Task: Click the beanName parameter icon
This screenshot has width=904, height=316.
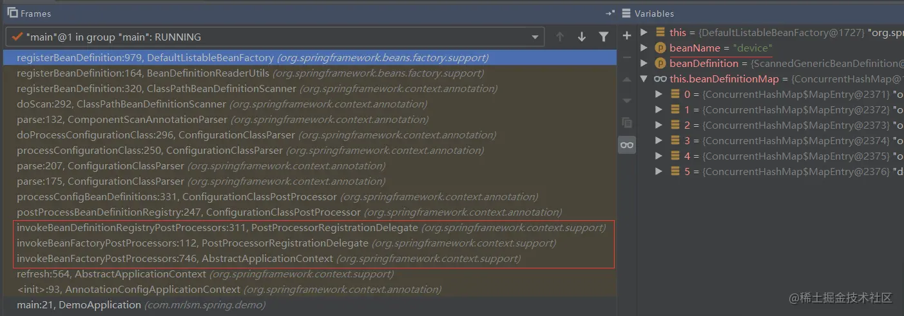Action: [x=660, y=48]
